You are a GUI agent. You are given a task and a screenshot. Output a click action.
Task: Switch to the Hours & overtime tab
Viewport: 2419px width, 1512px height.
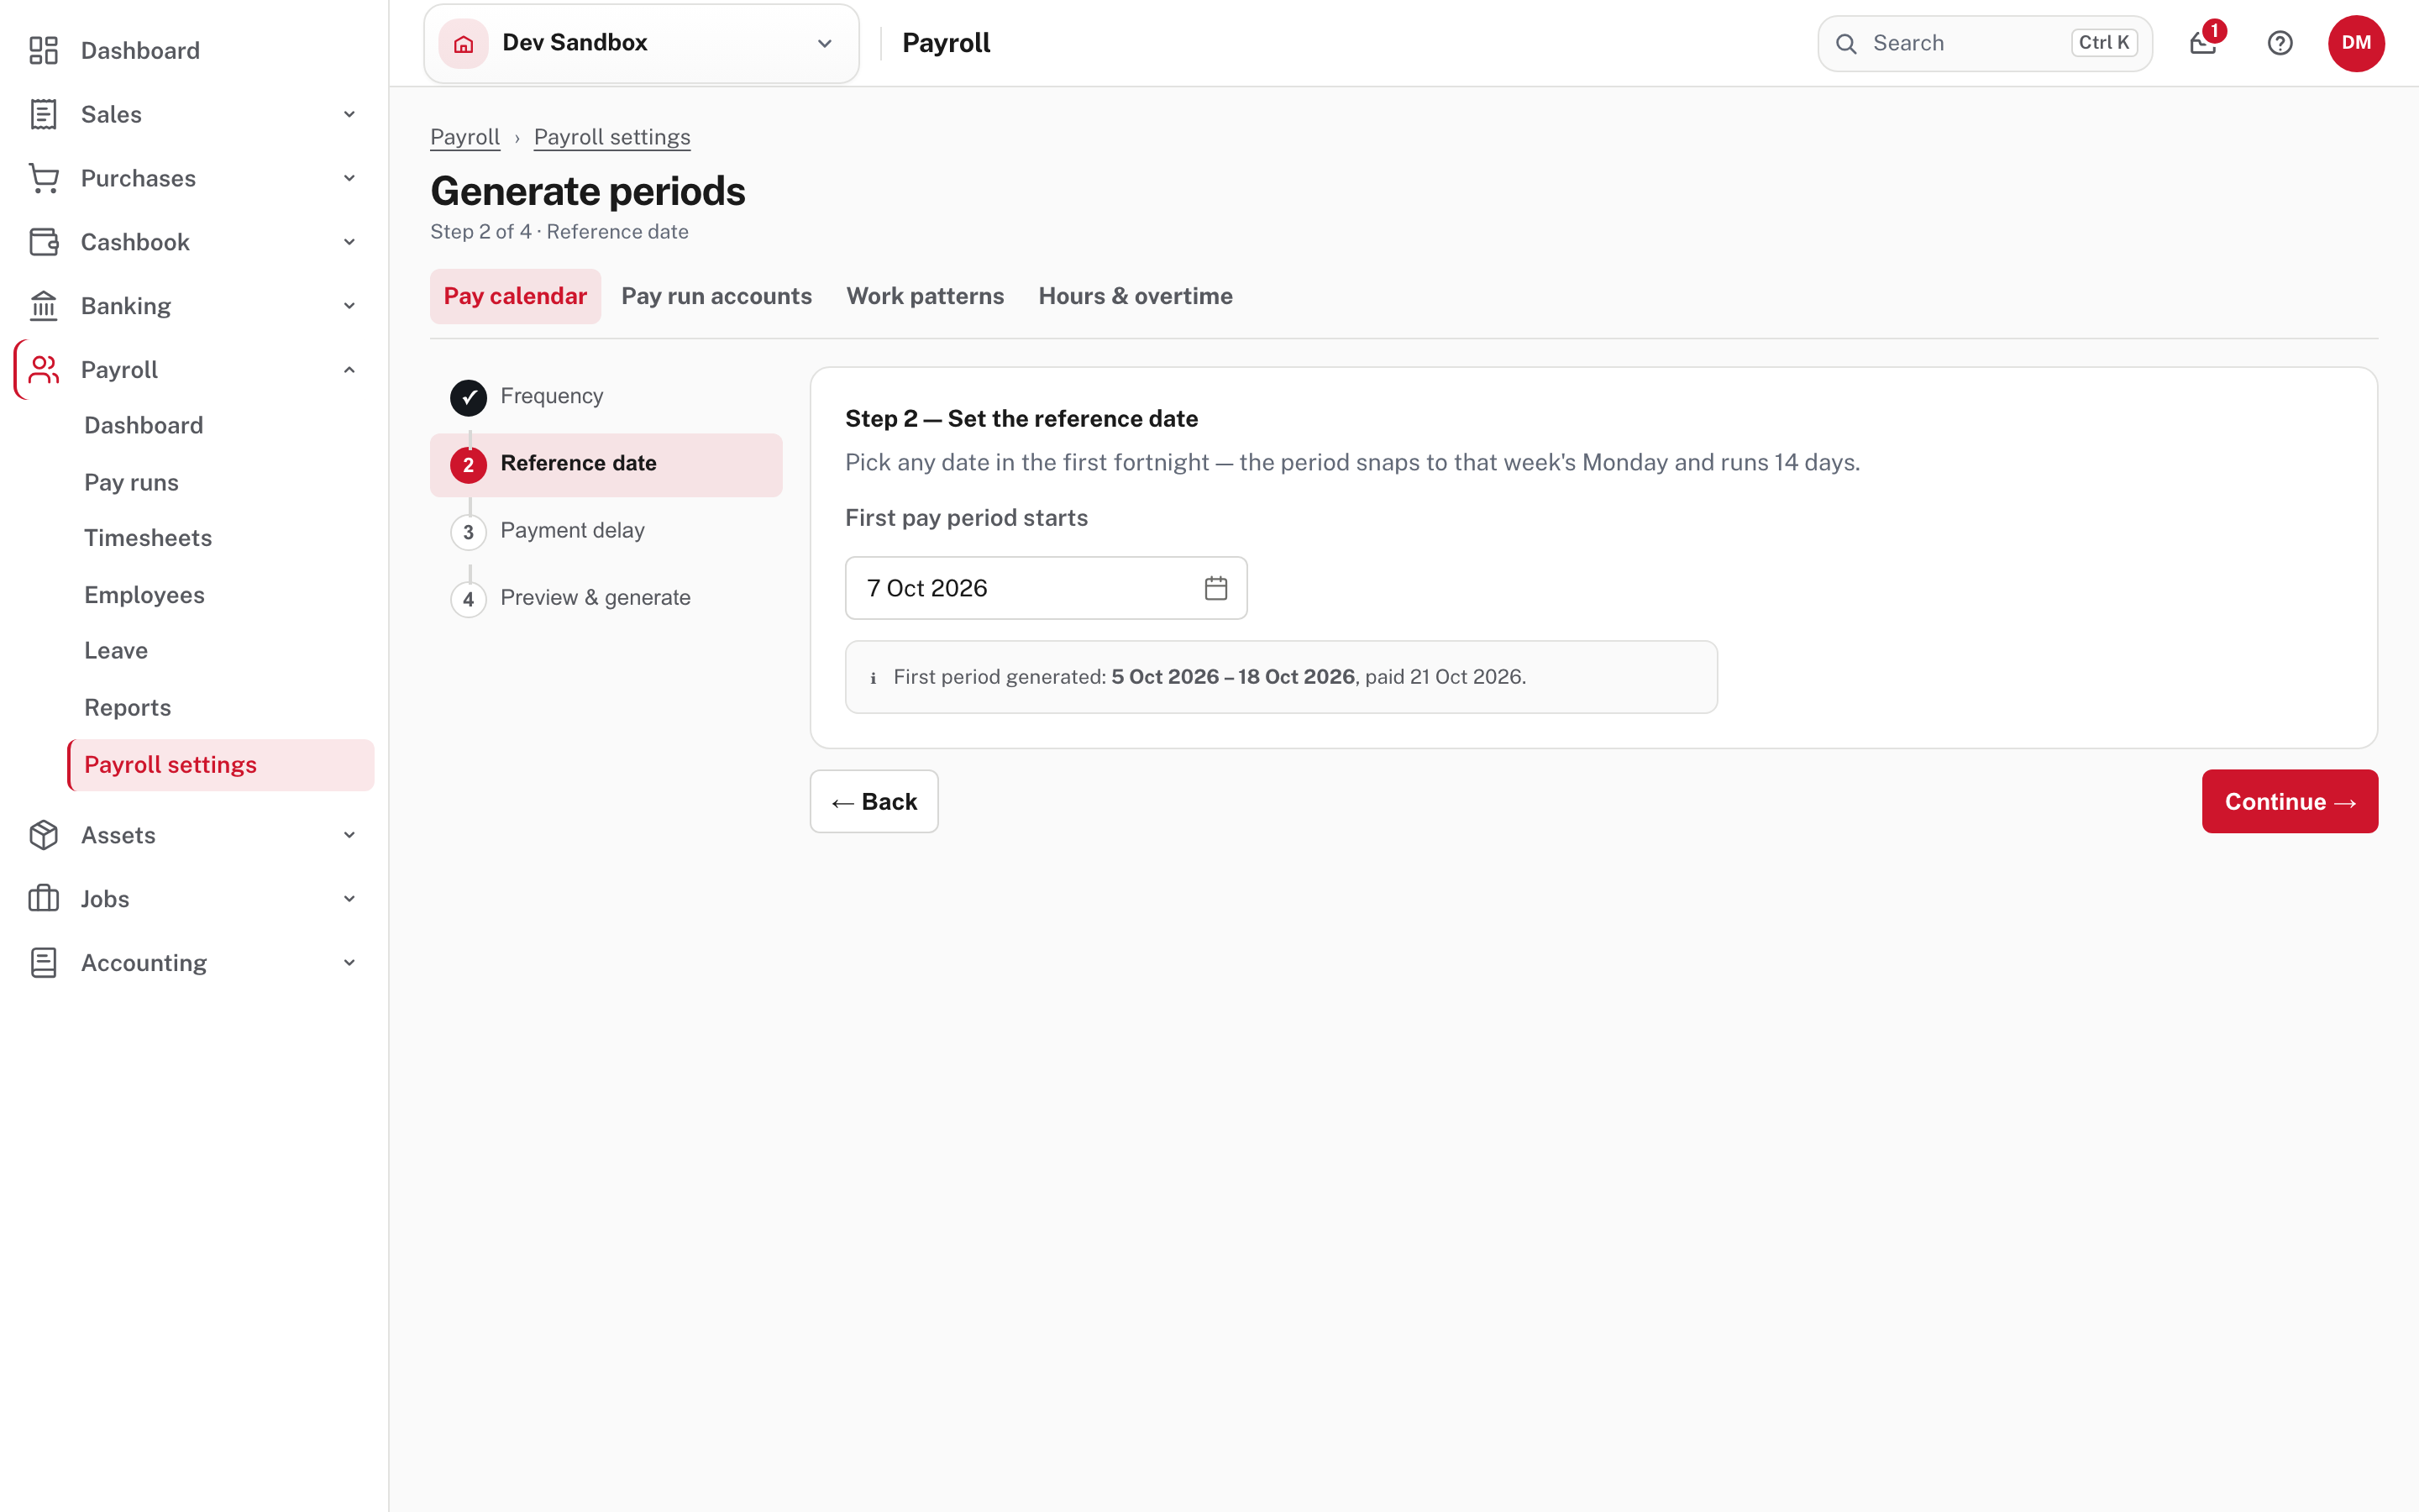(x=1136, y=296)
